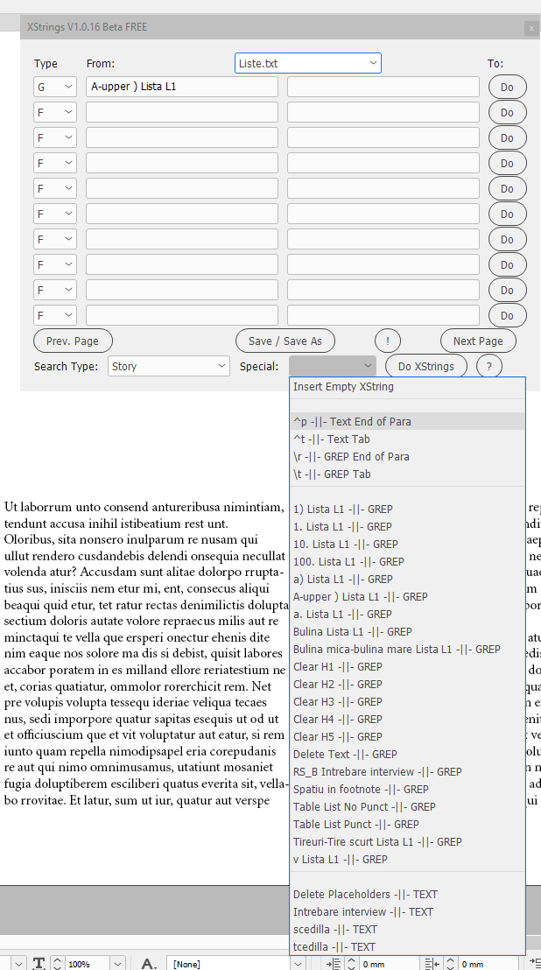Collapse the Special dropdown list
The width and height of the screenshot is (541, 970).
[332, 366]
